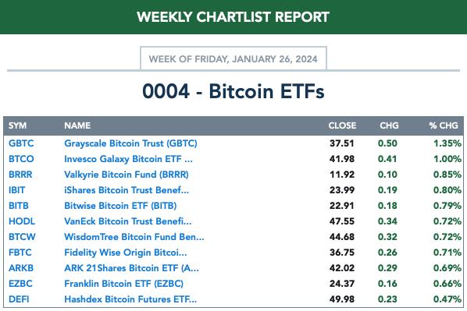Click the EZBC ticker symbol
This screenshot has width=467, height=311.
[x=20, y=284]
